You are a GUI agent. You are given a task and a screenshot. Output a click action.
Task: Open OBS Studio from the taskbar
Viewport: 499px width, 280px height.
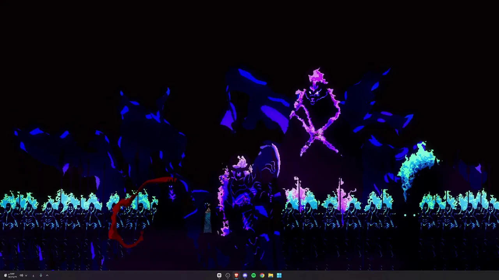click(228, 275)
